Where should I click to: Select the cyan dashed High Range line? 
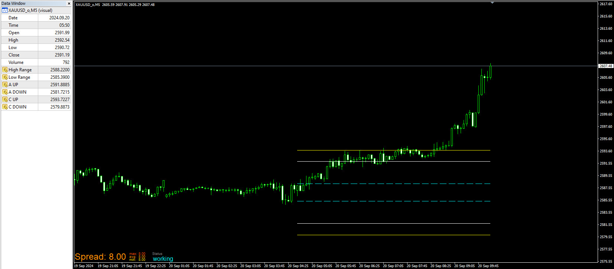[x=394, y=184]
